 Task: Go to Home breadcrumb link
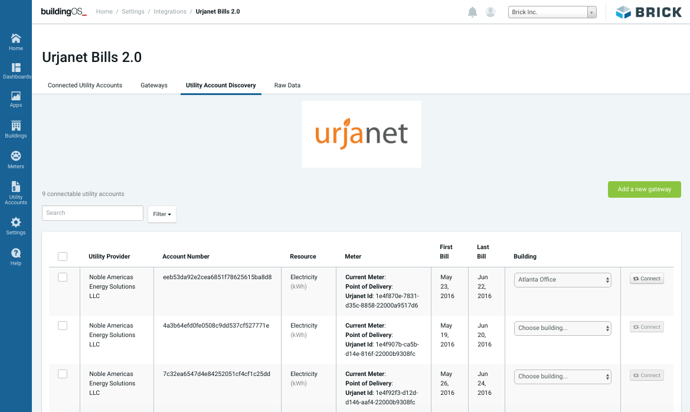pyautogui.click(x=104, y=11)
